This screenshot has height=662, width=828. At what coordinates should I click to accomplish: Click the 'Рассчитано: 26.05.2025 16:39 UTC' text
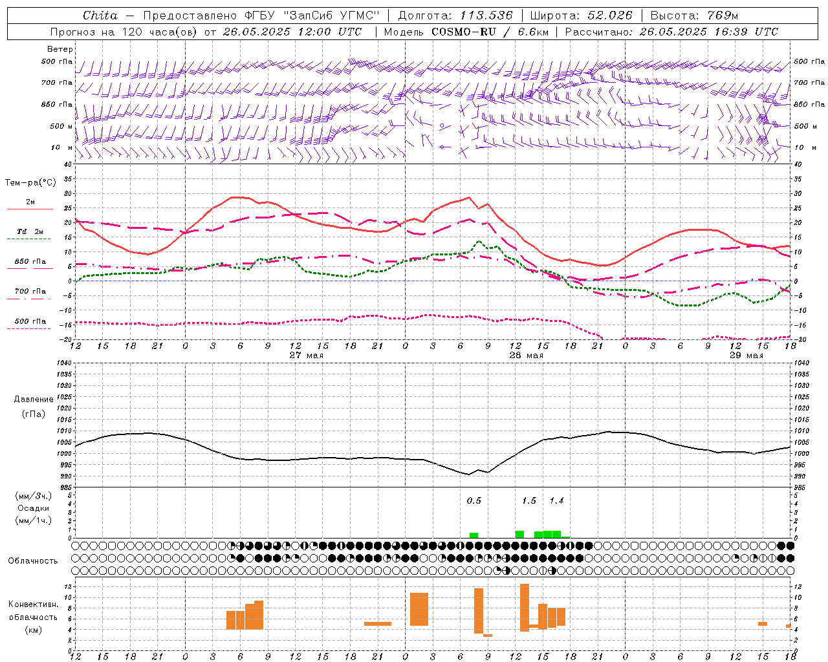[x=671, y=32]
